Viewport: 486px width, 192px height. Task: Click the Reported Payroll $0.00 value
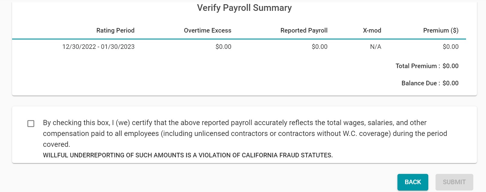pos(319,47)
